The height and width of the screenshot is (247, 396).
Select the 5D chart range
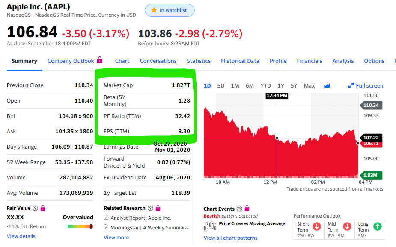pyautogui.click(x=221, y=86)
